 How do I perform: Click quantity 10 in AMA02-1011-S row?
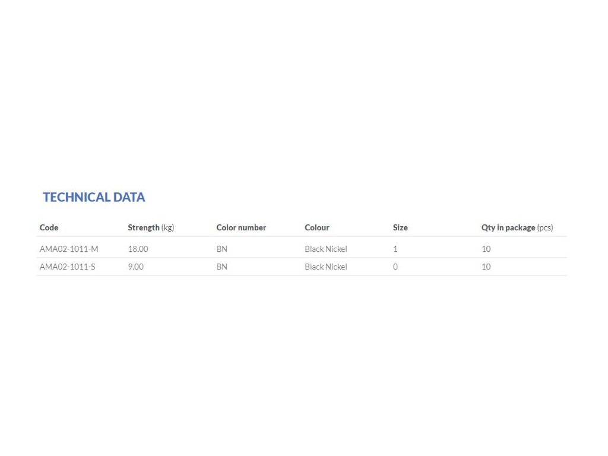point(486,267)
